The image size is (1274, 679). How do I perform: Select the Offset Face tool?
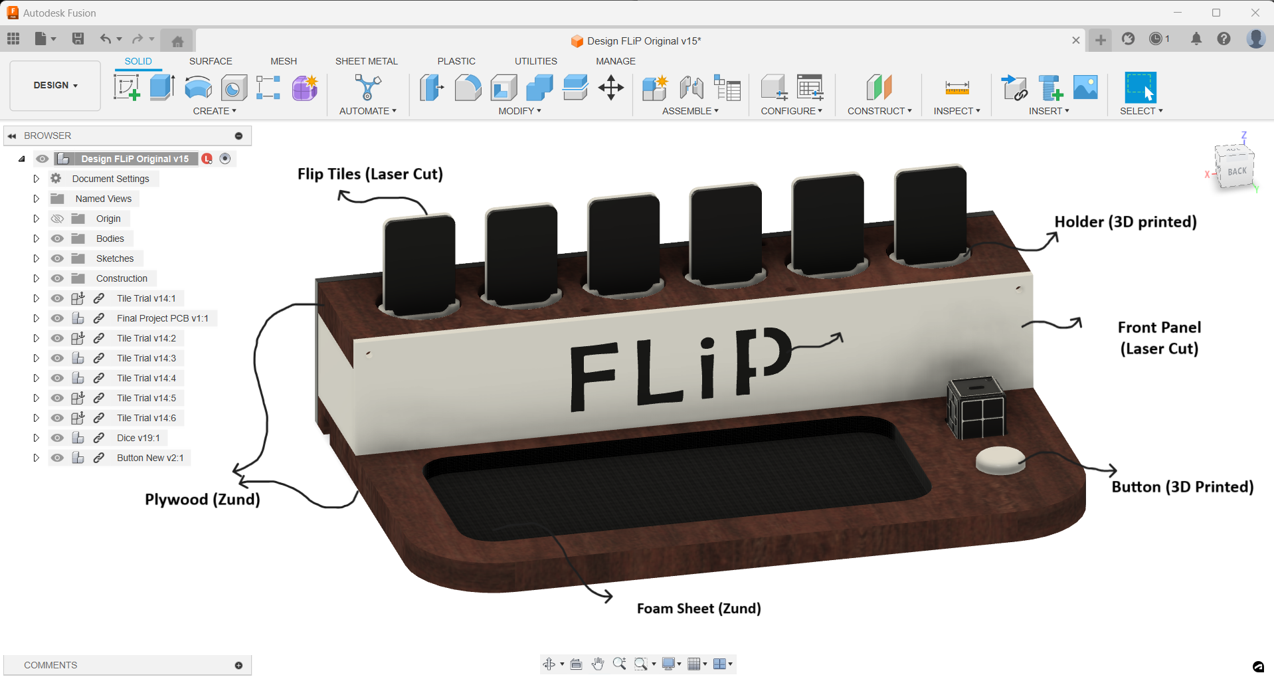click(x=575, y=88)
